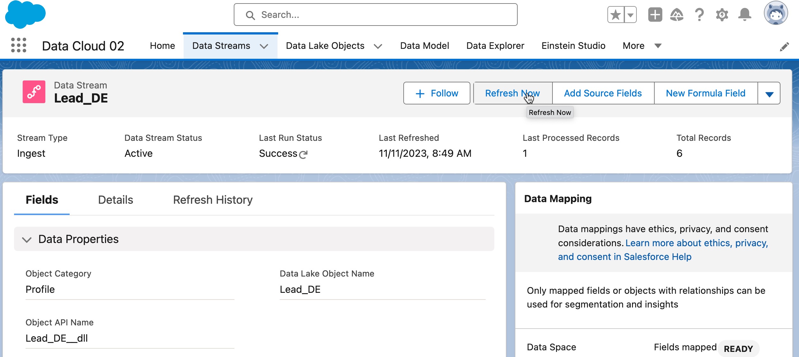Click the Last Refreshed date 11/11/2023, 8:49 AM
Viewport: 799px width, 357px height.
click(425, 154)
